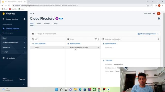Viewport: 165px width, 92px height.
Task: Click Chrome taskbar icon
Action: [99, 89]
